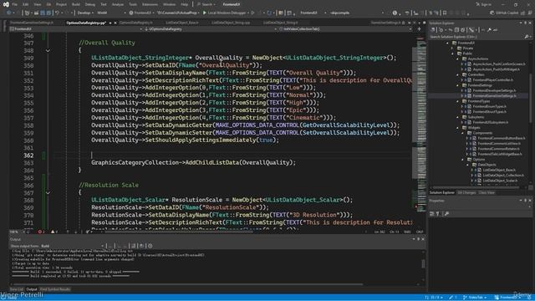Open the Edit menu
Image resolution: width=535 pixels, height=301 pixels.
26,4
